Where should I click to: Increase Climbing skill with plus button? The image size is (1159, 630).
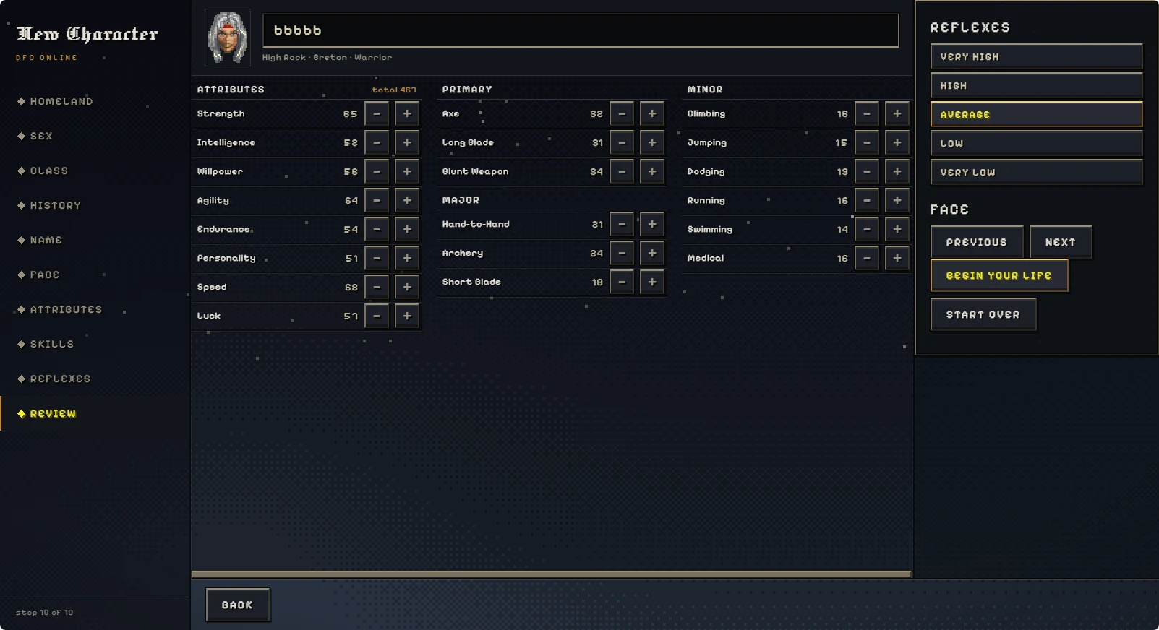point(897,113)
